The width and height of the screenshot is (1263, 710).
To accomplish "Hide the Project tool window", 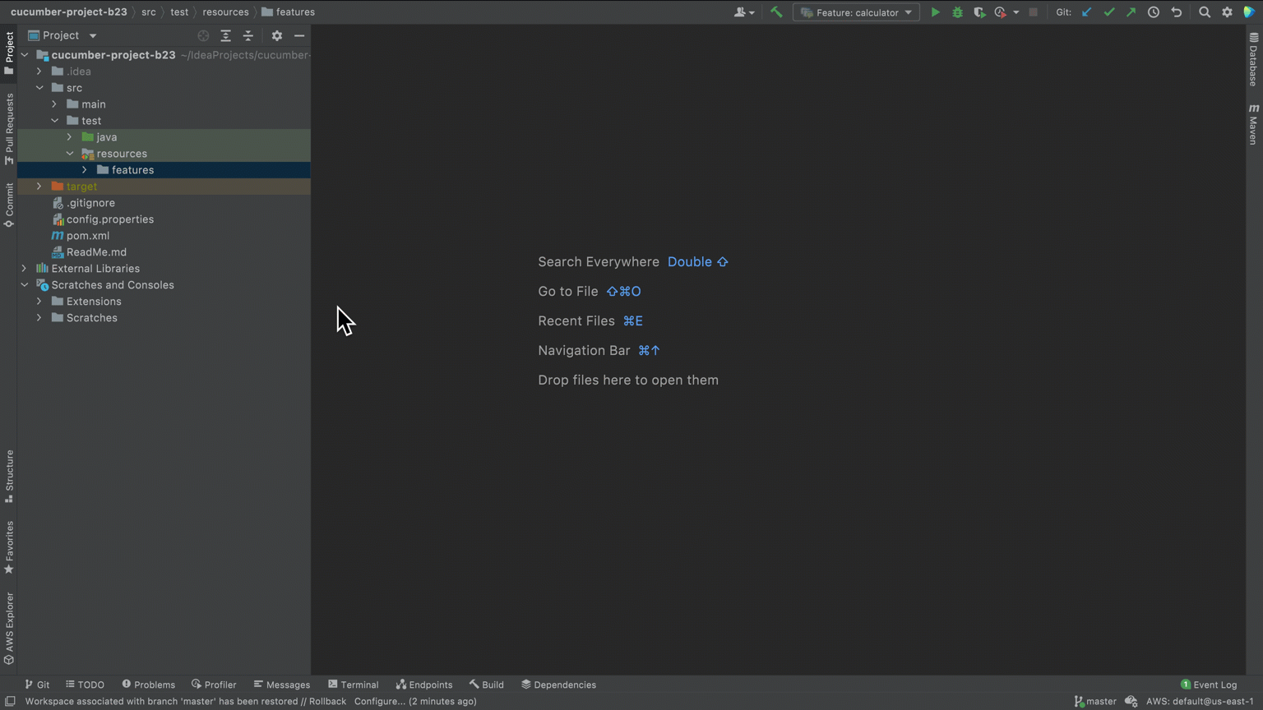I will [x=299, y=35].
